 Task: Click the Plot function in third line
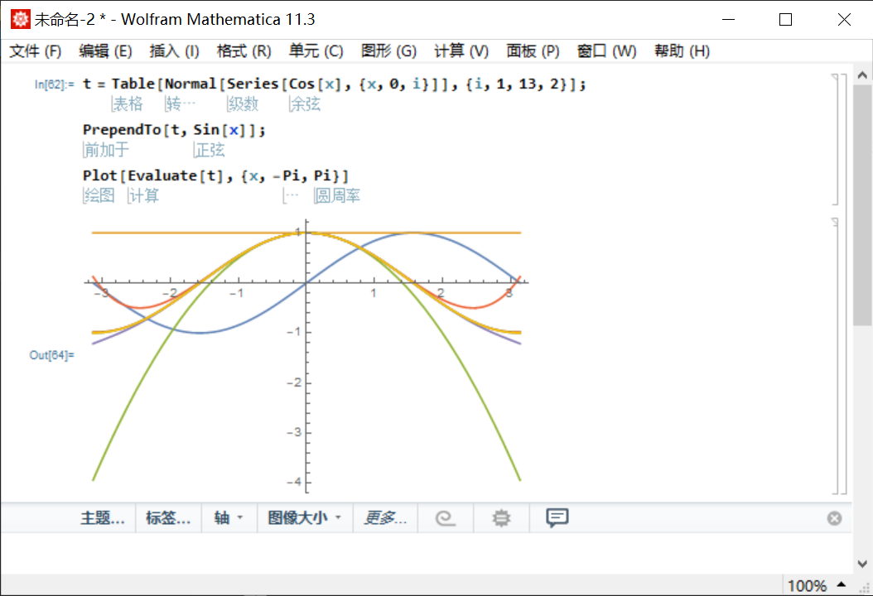pos(99,175)
